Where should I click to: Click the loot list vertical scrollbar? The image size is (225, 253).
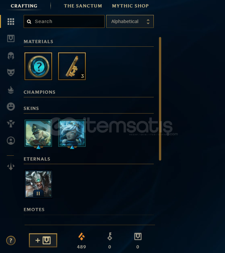point(160,99)
